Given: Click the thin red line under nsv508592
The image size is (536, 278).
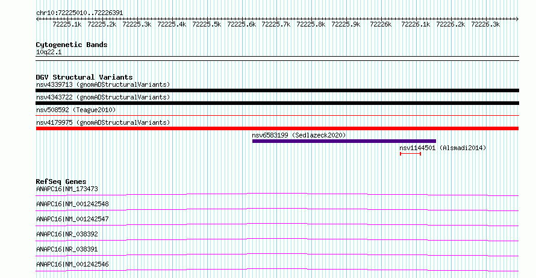Looking at the screenshot, I should (277, 116).
